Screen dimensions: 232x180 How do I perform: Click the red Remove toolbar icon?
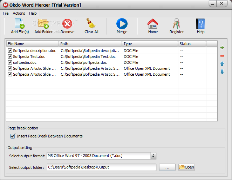coord(67,24)
